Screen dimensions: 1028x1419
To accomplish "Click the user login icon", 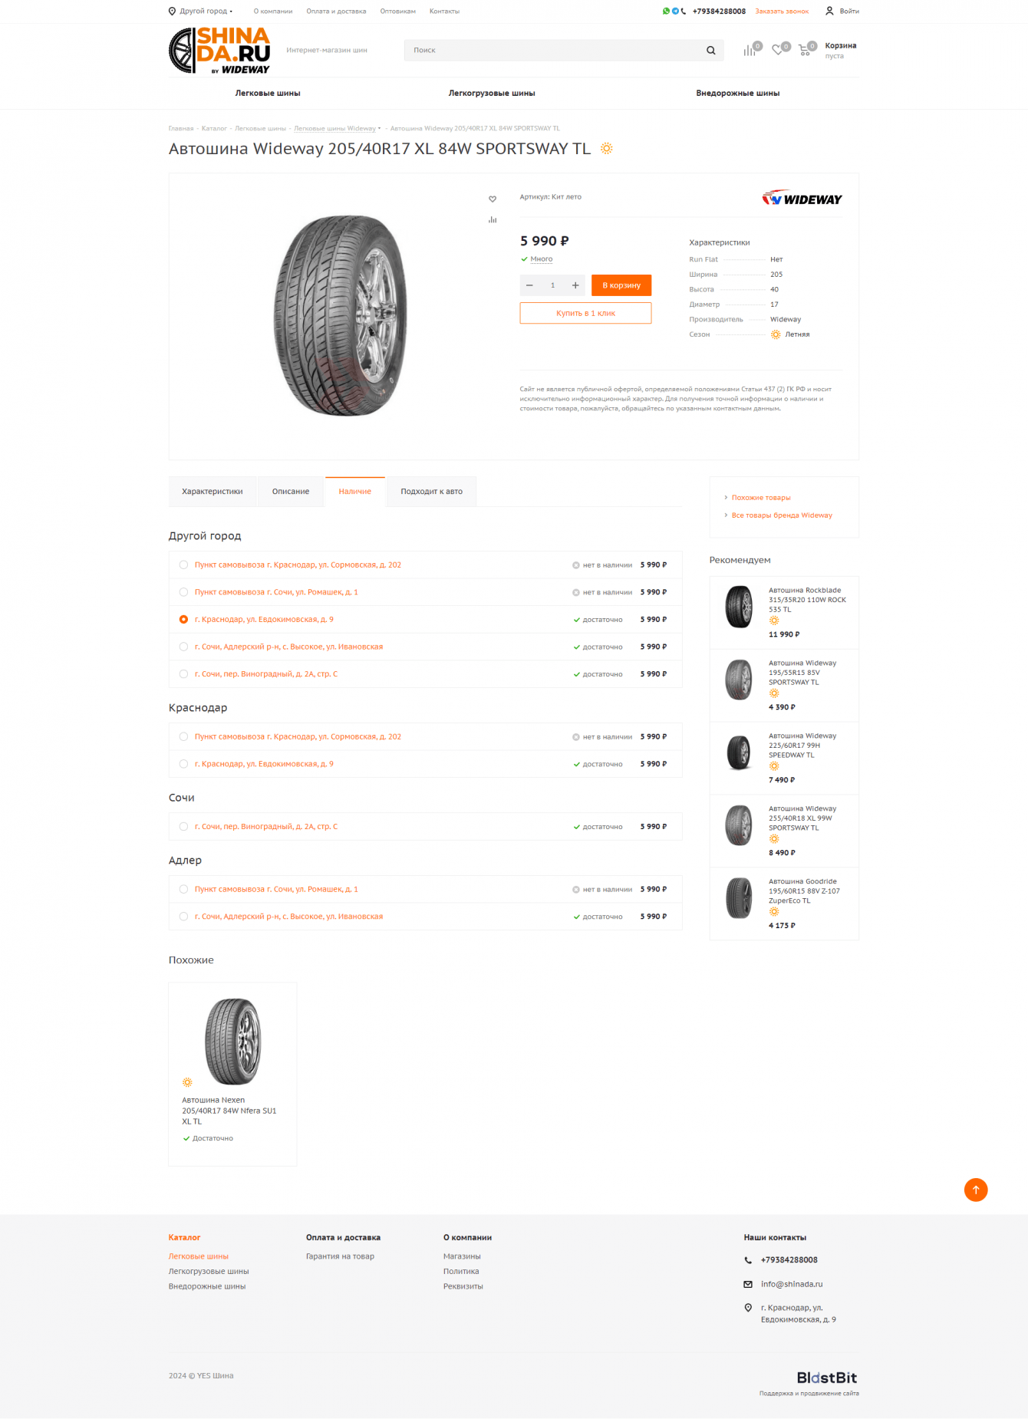I will [x=829, y=12].
